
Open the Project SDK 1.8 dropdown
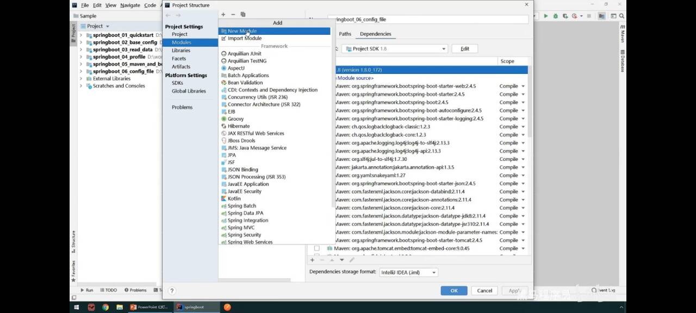point(394,49)
